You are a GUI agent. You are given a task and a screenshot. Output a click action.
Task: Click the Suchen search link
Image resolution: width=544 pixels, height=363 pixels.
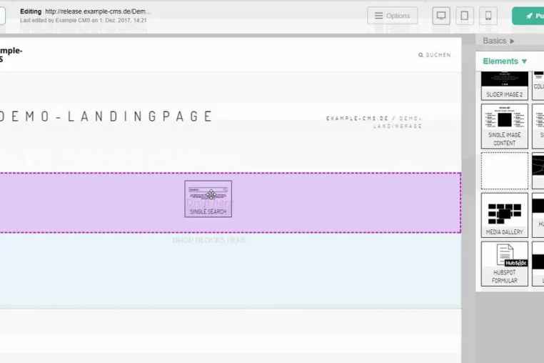(x=435, y=55)
